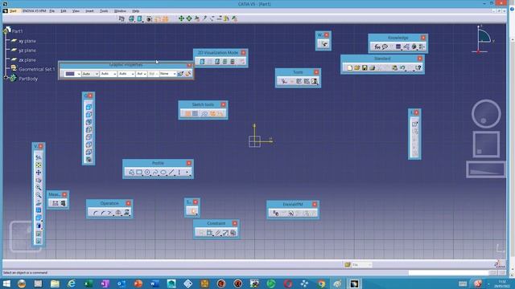This screenshot has height=289, width=515.
Task: Click the Sketch icon on right vertical toolbar
Action: click(x=415, y=124)
